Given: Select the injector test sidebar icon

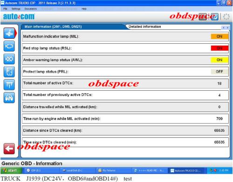Looking at the screenshot, I should point(9,85).
